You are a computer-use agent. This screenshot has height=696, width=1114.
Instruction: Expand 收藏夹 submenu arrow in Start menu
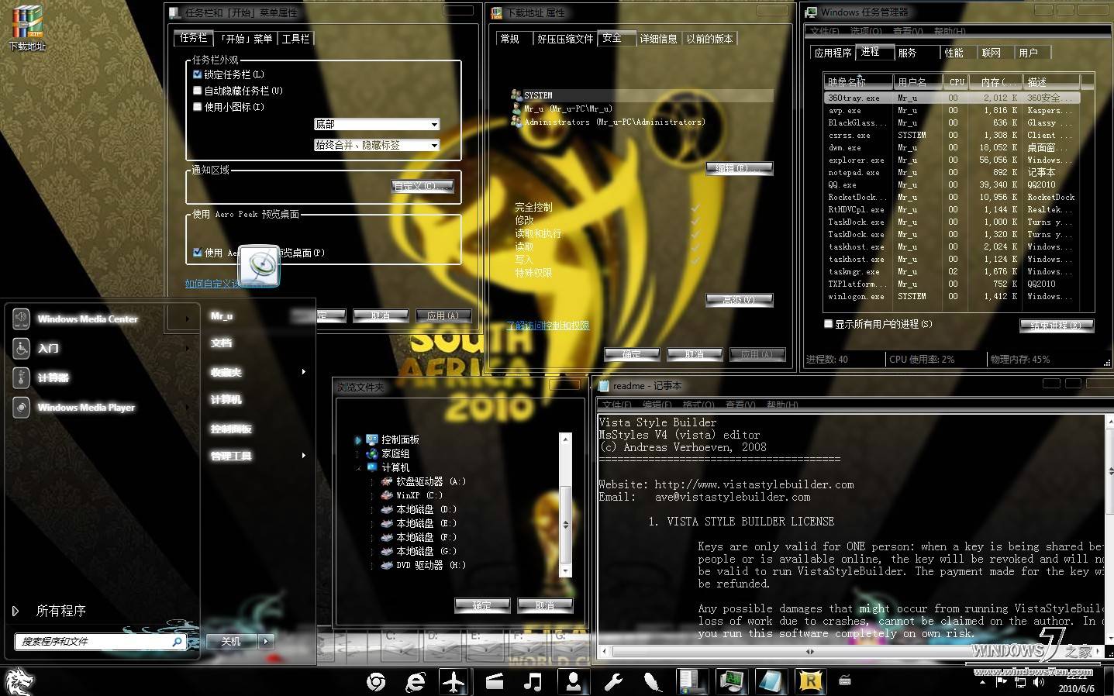pos(303,372)
